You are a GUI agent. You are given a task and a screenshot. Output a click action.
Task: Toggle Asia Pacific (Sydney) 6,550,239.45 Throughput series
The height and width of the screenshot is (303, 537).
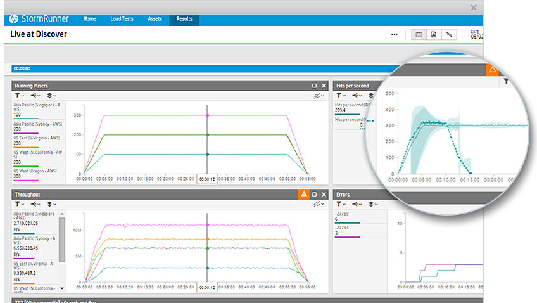click(x=35, y=247)
